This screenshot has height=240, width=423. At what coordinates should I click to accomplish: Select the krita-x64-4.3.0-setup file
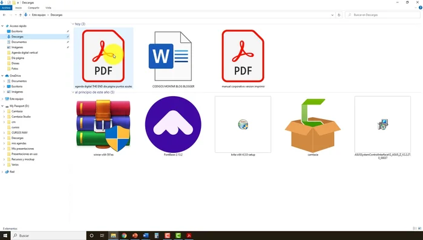[x=243, y=126]
